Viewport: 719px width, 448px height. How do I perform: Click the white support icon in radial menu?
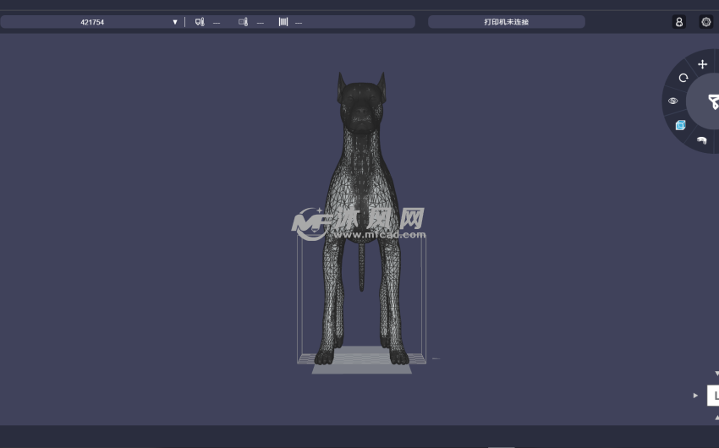tap(701, 139)
